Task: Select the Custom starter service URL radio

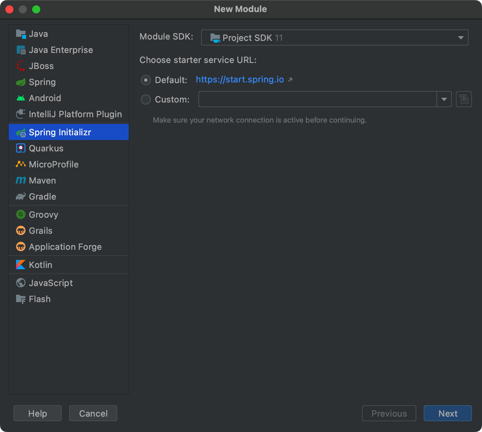Action: (146, 99)
